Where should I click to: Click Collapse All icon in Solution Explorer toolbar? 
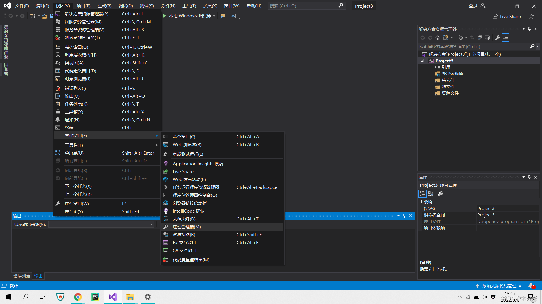point(480,38)
